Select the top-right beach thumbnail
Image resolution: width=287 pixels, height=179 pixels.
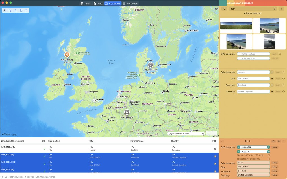coord(269,26)
